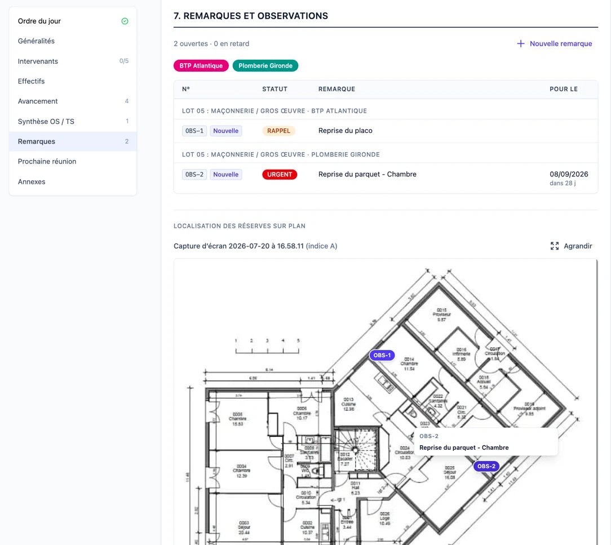Click the plus icon for Nouvelle remarque
Viewport: 611px width, 545px height.
tap(521, 43)
